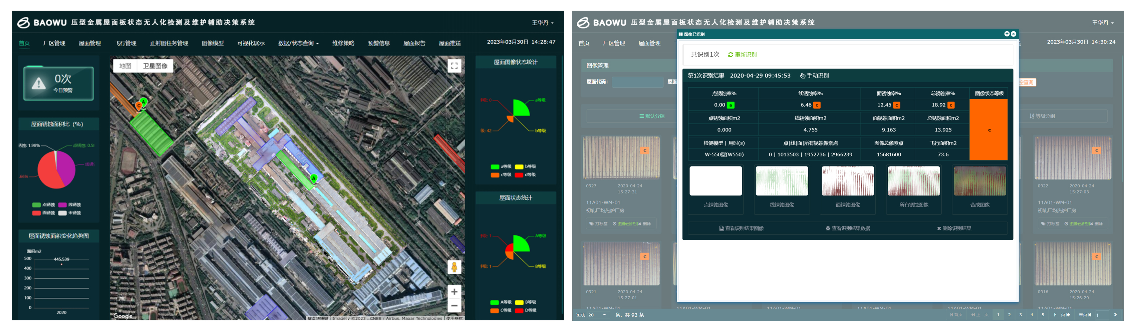Screen dimensions: 1136x331
Task: Toggle 点锈蚀 legend in corrosion pie chart
Action: pos(43,205)
